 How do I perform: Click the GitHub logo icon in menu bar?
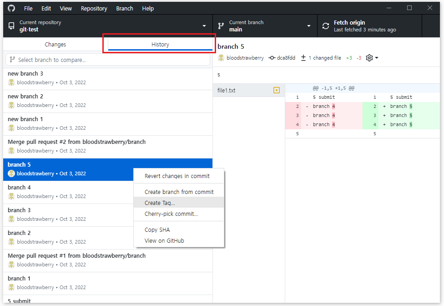click(x=11, y=8)
